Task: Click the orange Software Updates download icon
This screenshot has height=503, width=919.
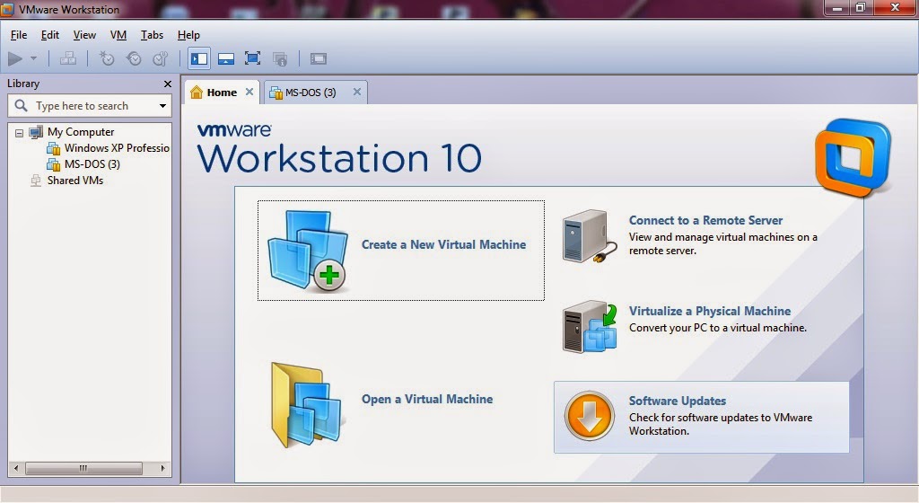Action: pos(590,416)
